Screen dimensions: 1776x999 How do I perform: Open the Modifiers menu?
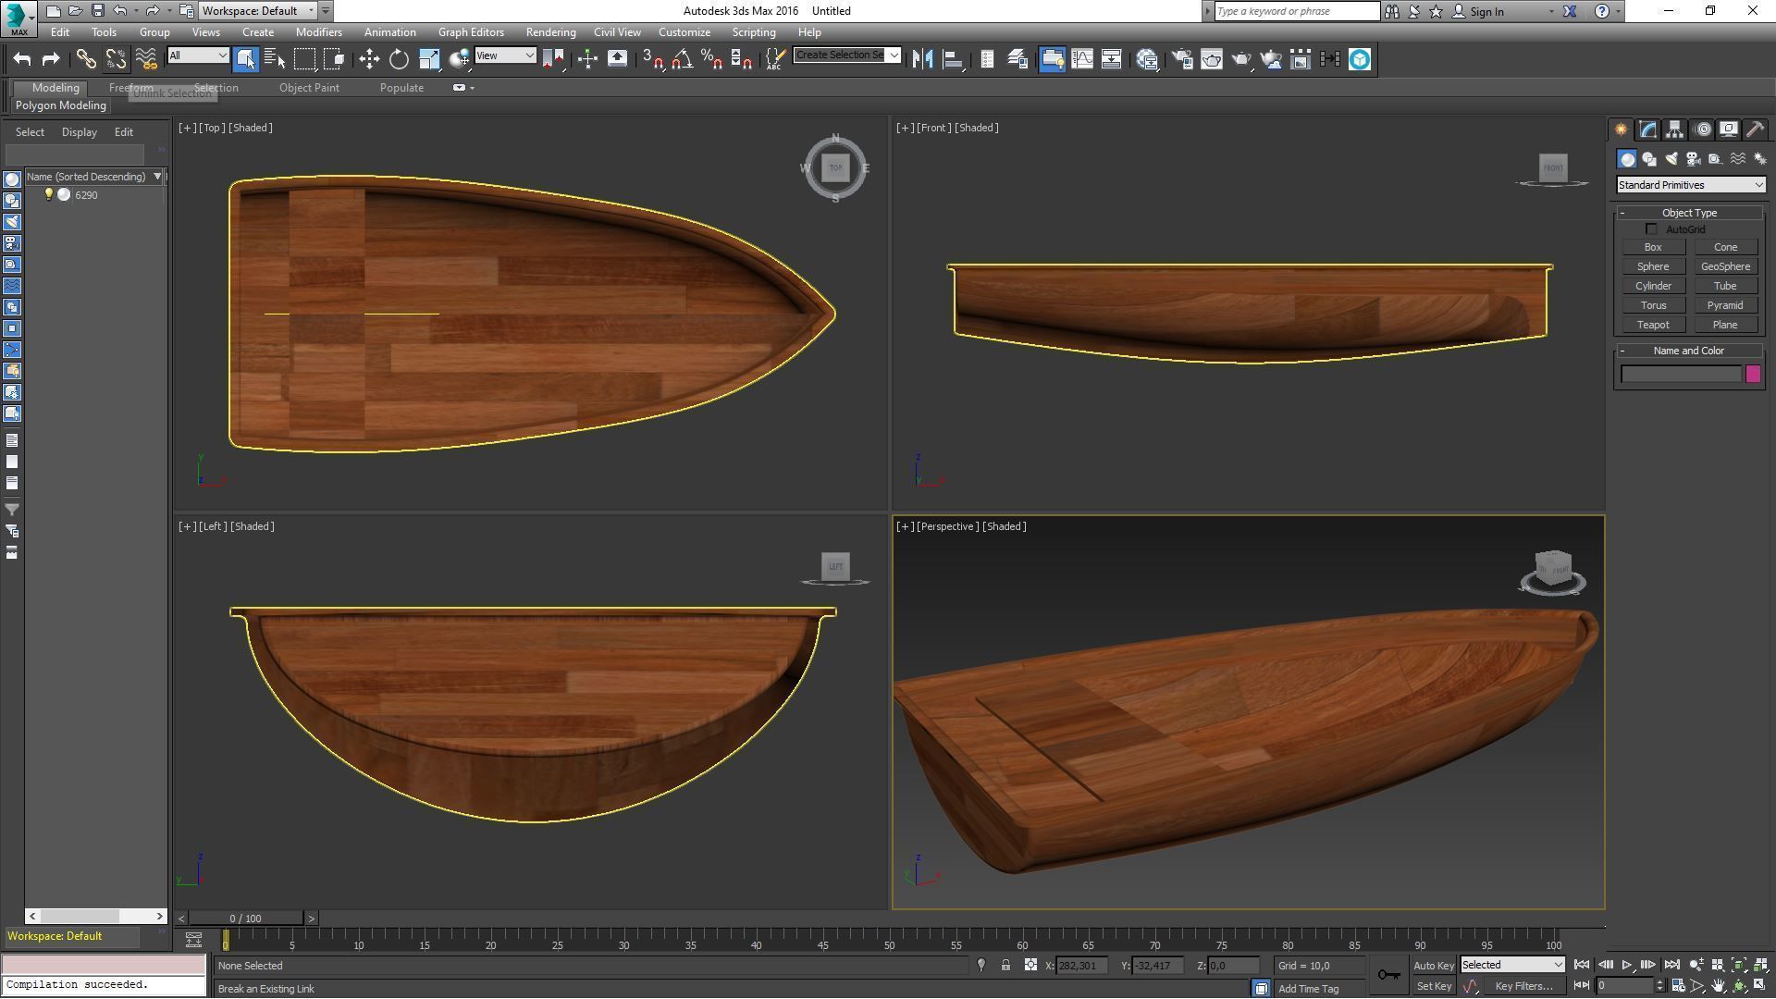pos(318,32)
